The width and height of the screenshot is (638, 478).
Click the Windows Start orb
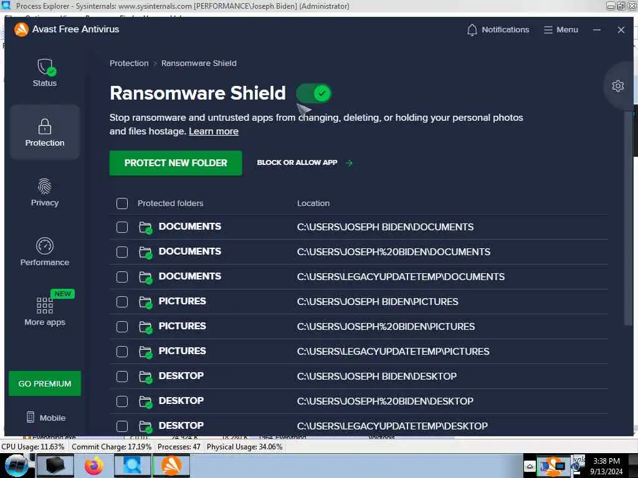pyautogui.click(x=17, y=466)
